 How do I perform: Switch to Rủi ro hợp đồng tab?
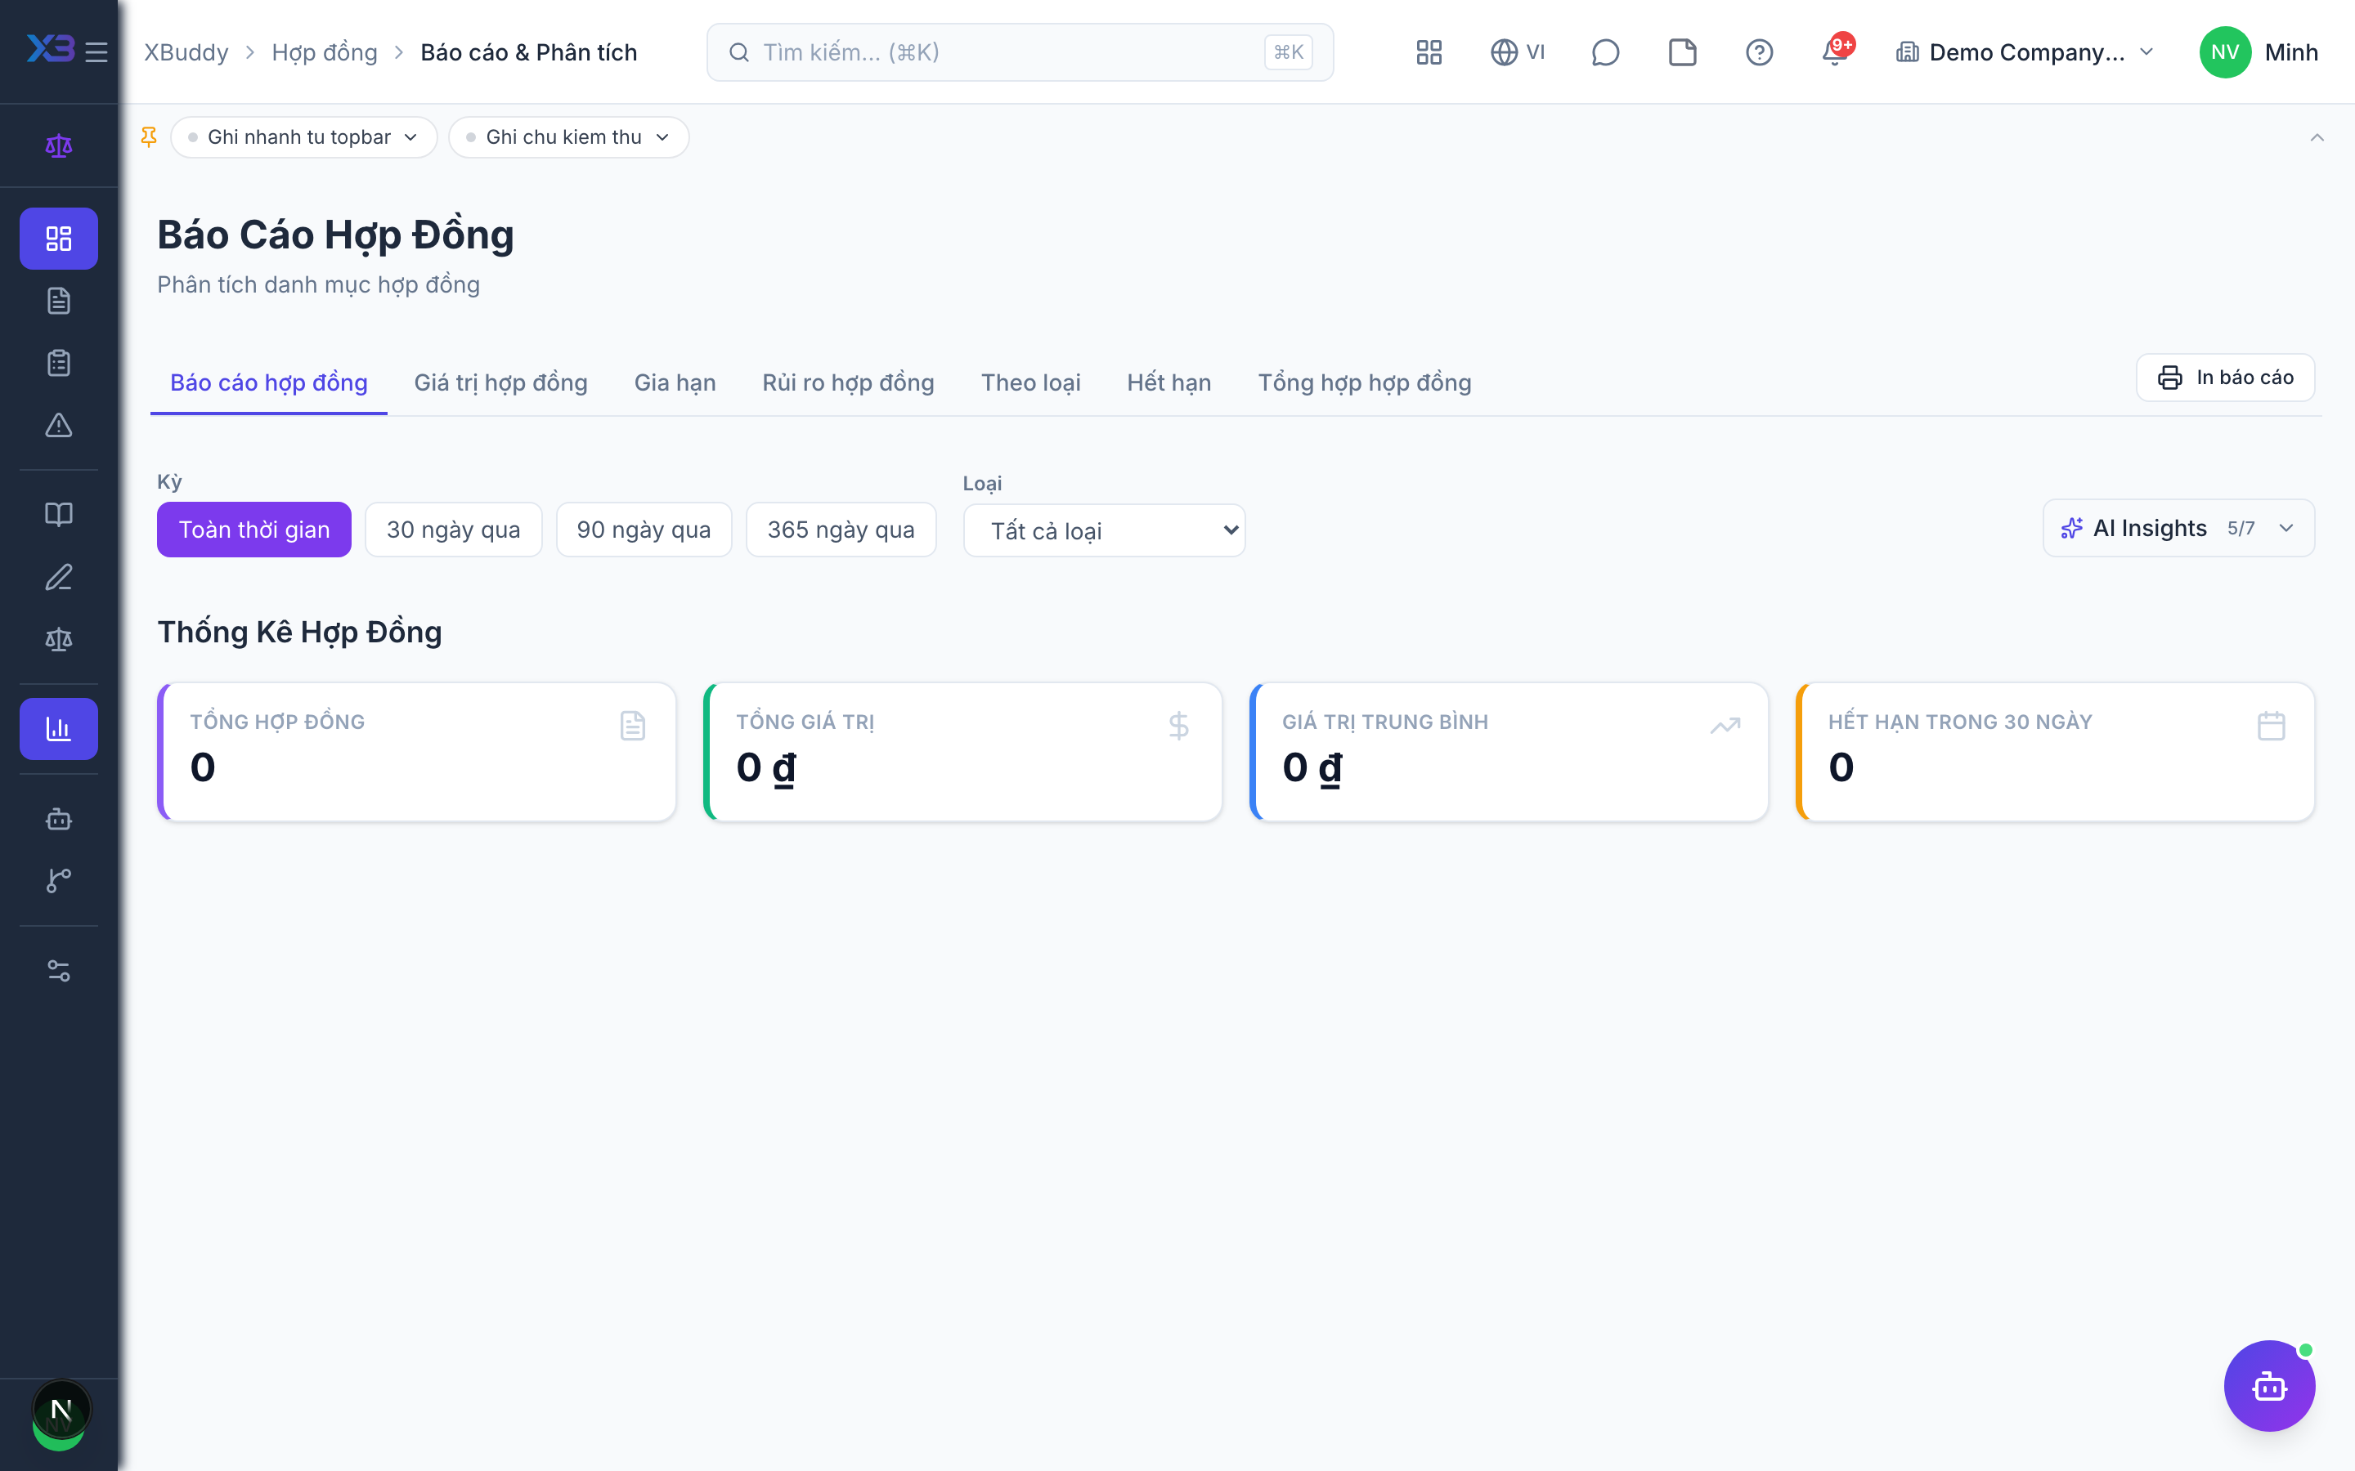848,382
